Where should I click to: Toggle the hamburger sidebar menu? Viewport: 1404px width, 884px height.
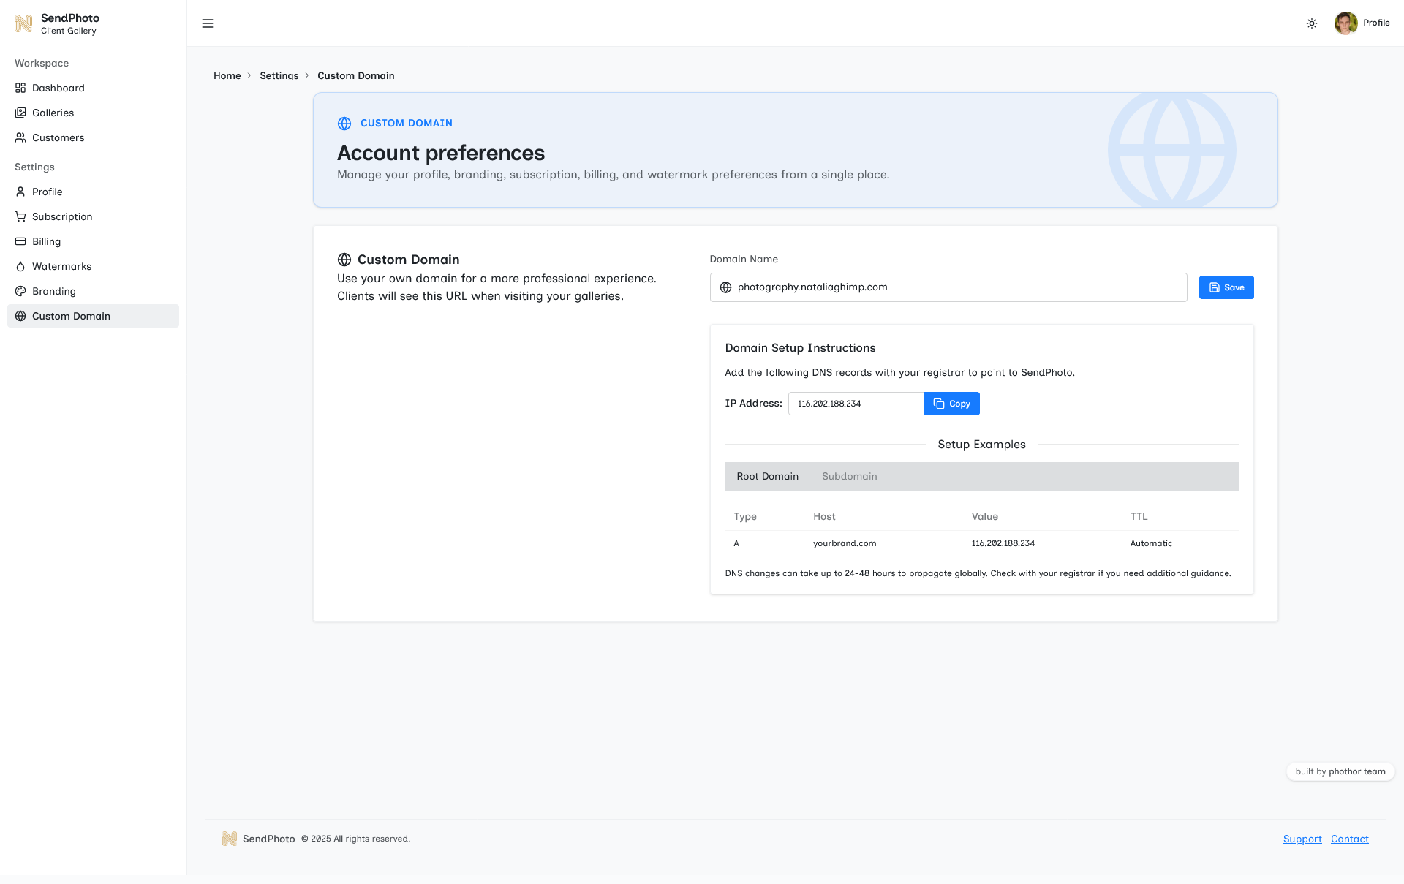tap(208, 23)
